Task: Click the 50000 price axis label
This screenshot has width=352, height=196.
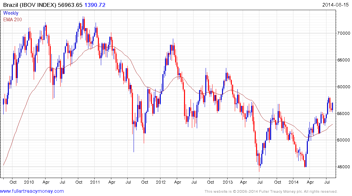Action: (344, 140)
